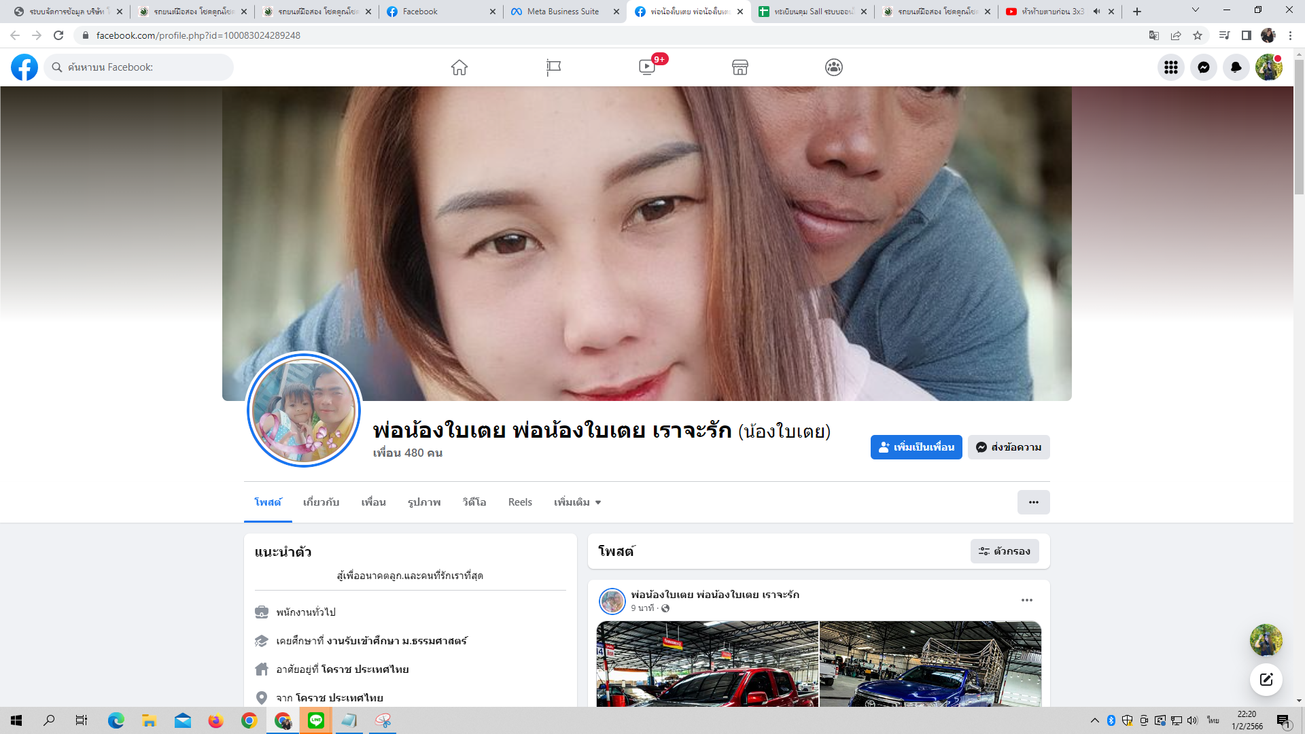The image size is (1305, 734).
Task: Open Watch video icon with 9+ badge
Action: [x=647, y=67]
